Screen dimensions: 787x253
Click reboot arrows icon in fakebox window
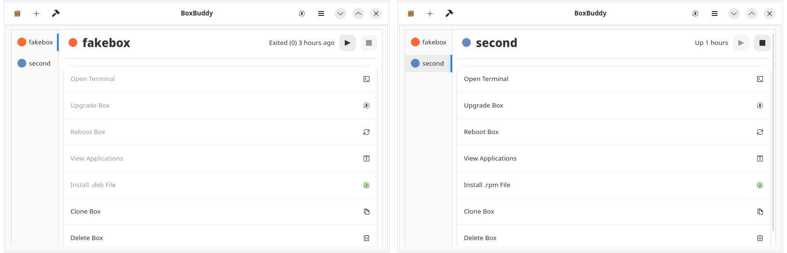[366, 132]
